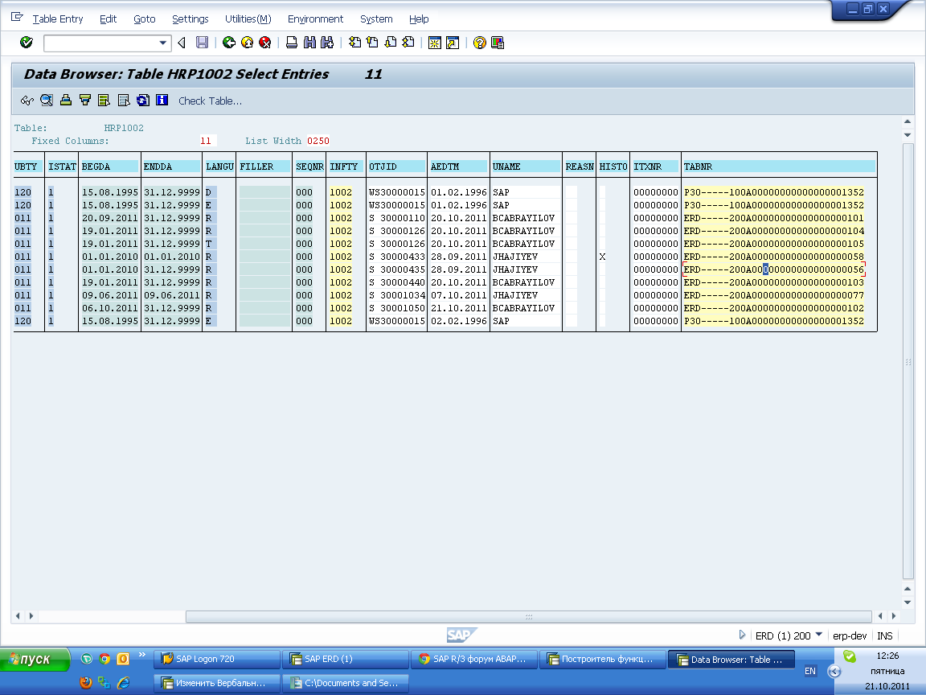
Task: Click the Sort Descending icon
Action: pos(85,101)
